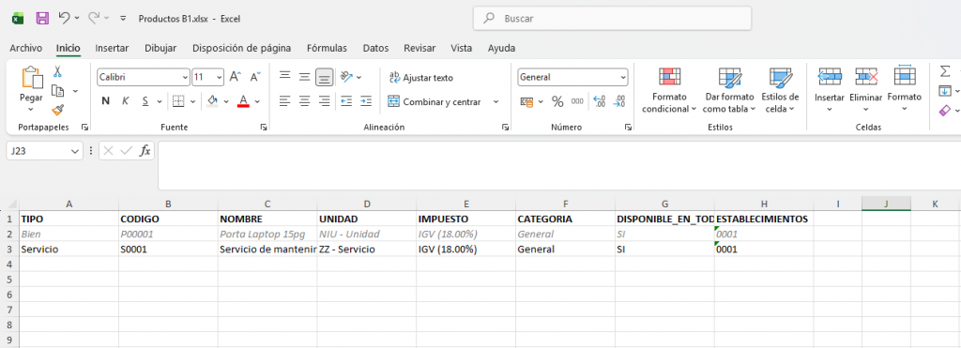Expand the borders dropdown arrow
The image size is (961, 348).
(192, 101)
